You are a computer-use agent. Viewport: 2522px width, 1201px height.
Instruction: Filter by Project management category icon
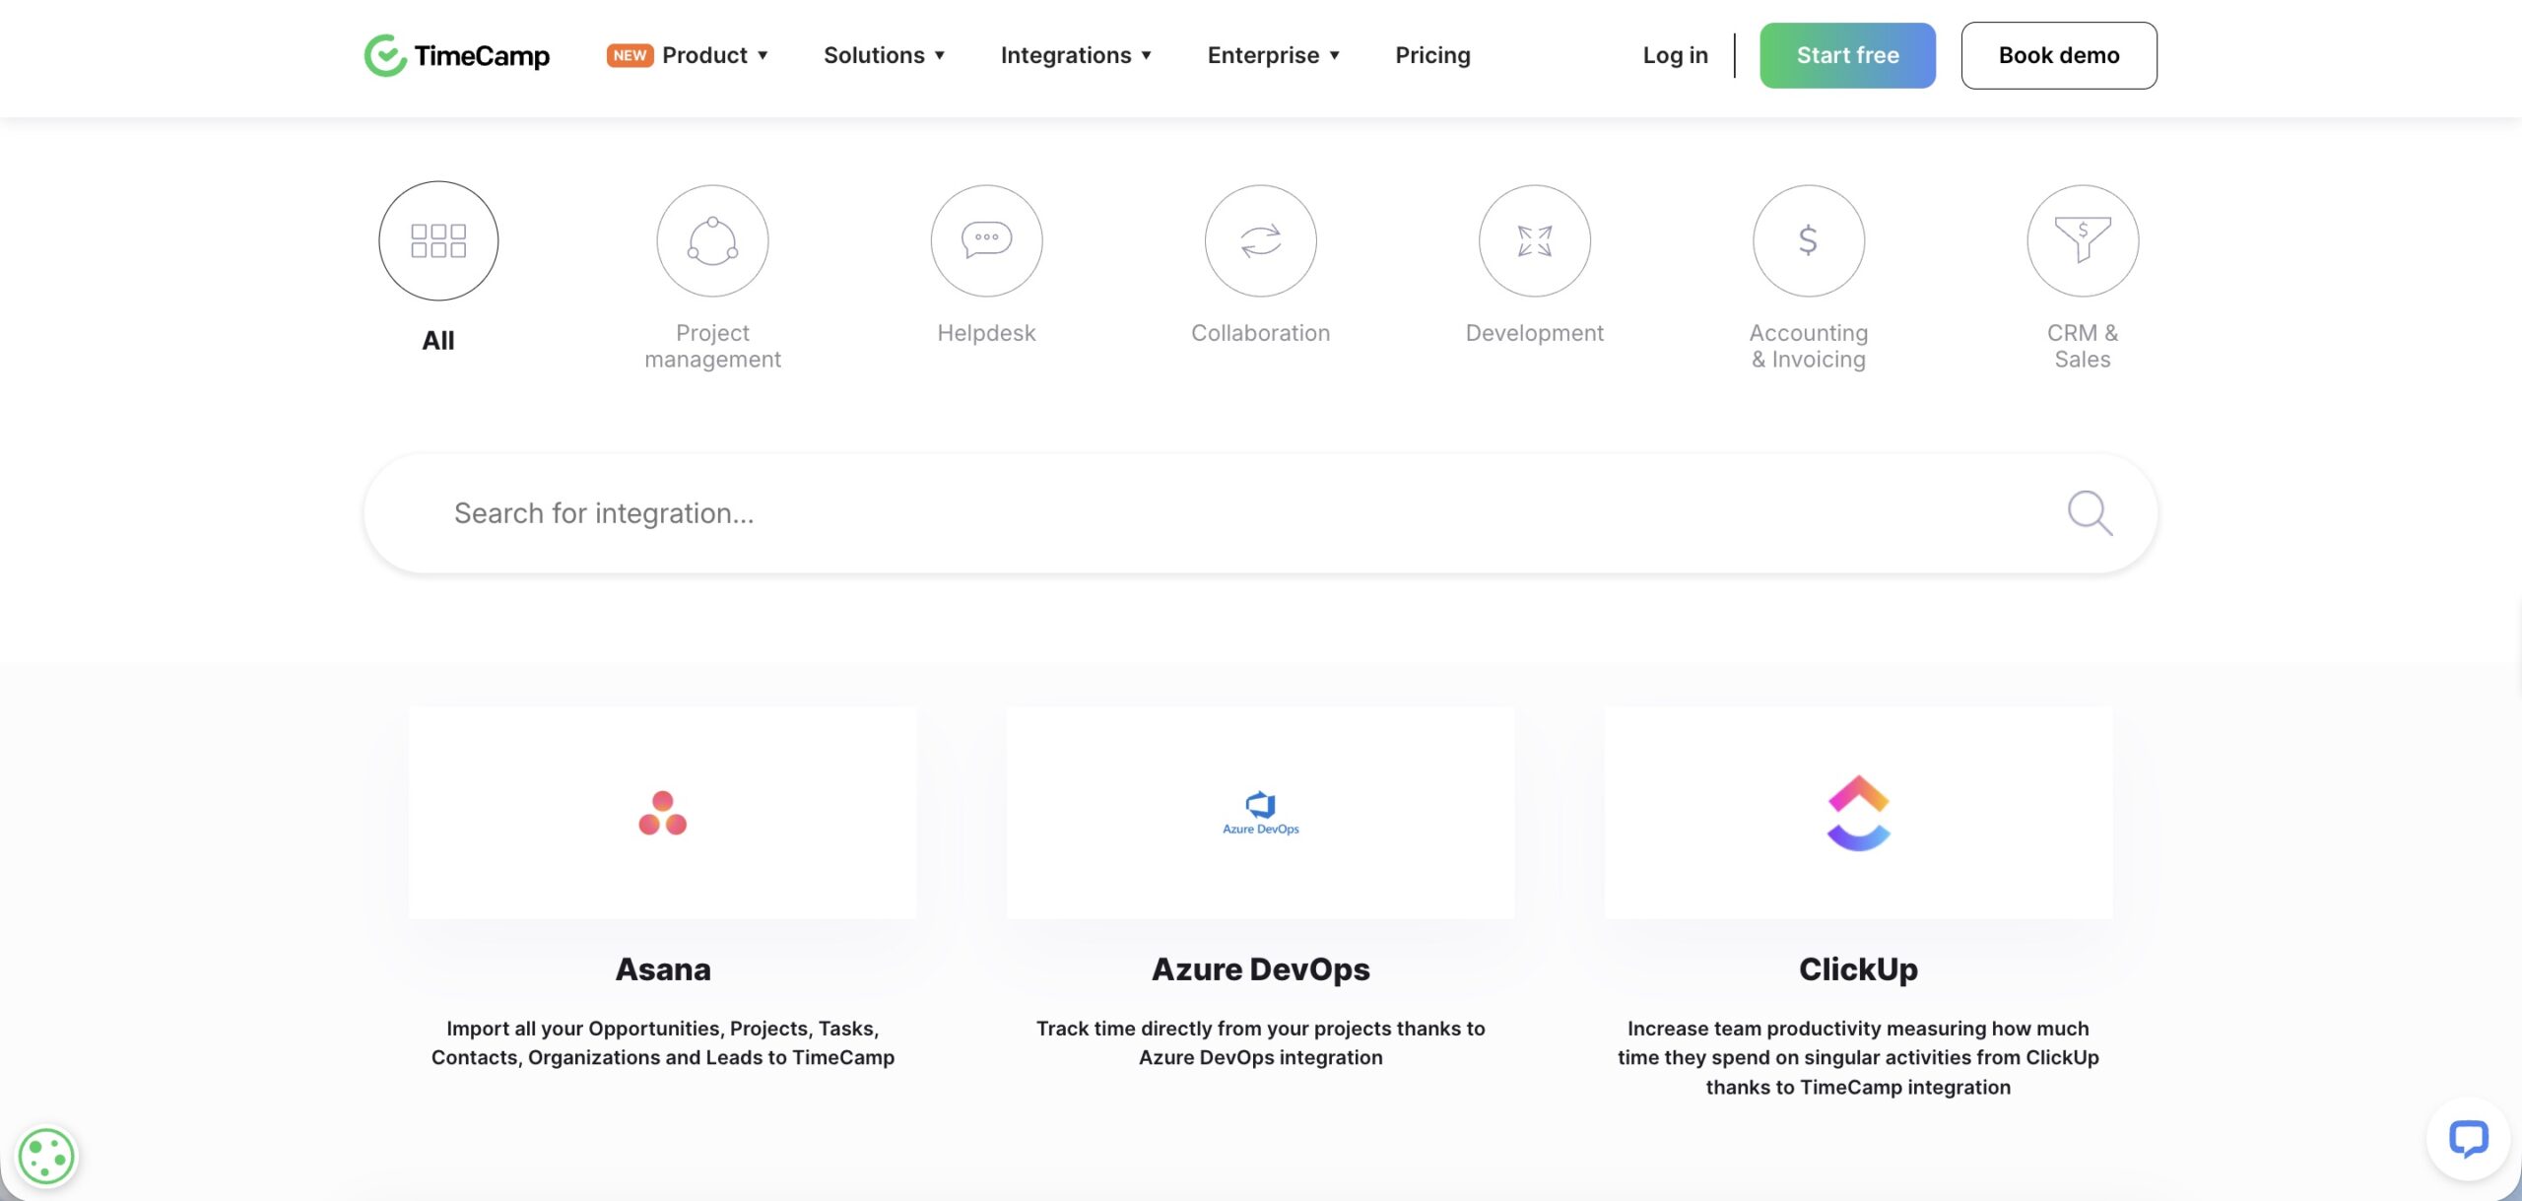(712, 240)
